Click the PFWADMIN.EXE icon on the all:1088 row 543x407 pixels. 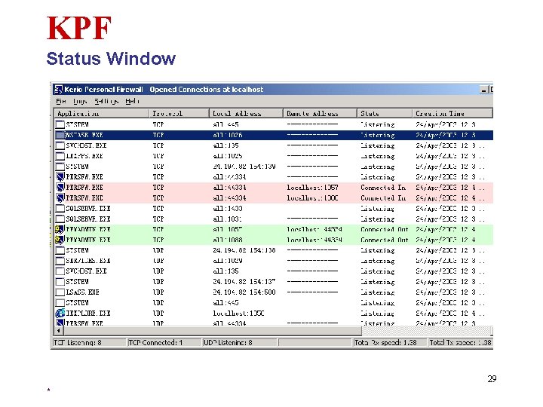[60, 240]
